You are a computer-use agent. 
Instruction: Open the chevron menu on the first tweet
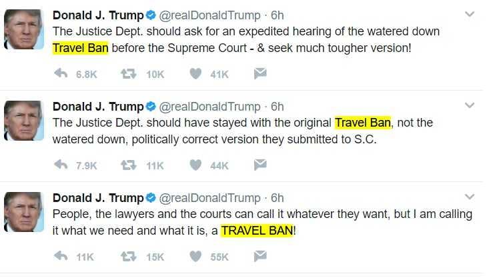coord(470,14)
